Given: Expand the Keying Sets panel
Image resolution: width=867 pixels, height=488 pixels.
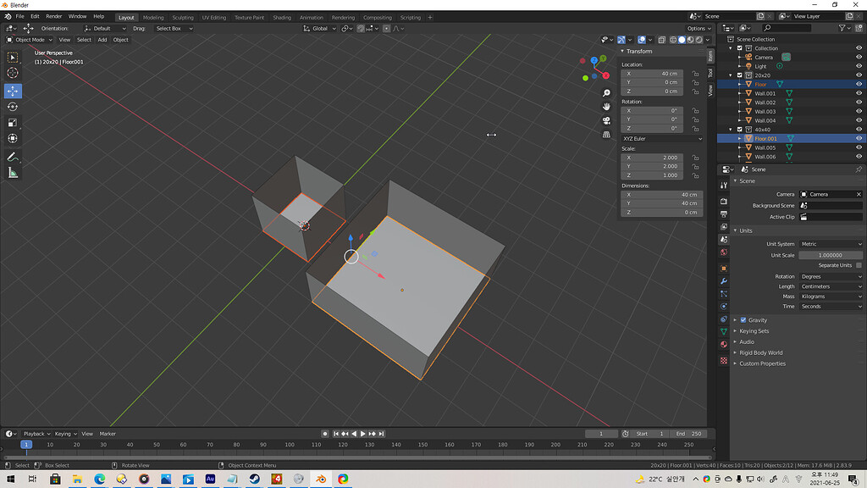Looking at the screenshot, I should pyautogui.click(x=754, y=331).
